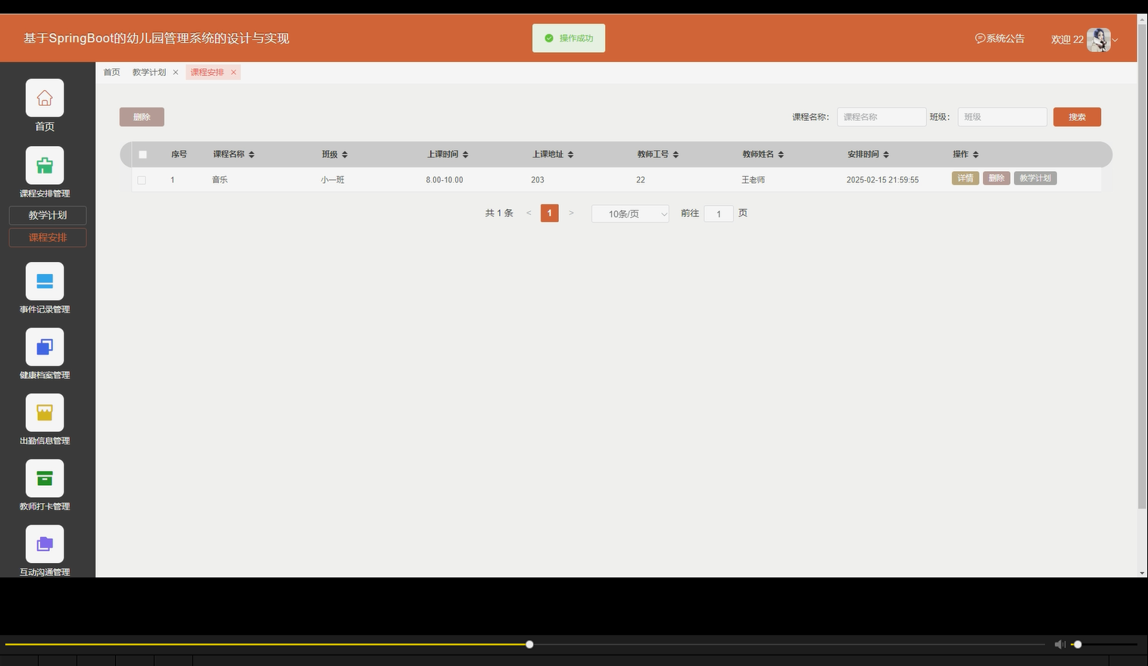Click the 小一班 class cell
1148x666 pixels.
click(x=332, y=180)
